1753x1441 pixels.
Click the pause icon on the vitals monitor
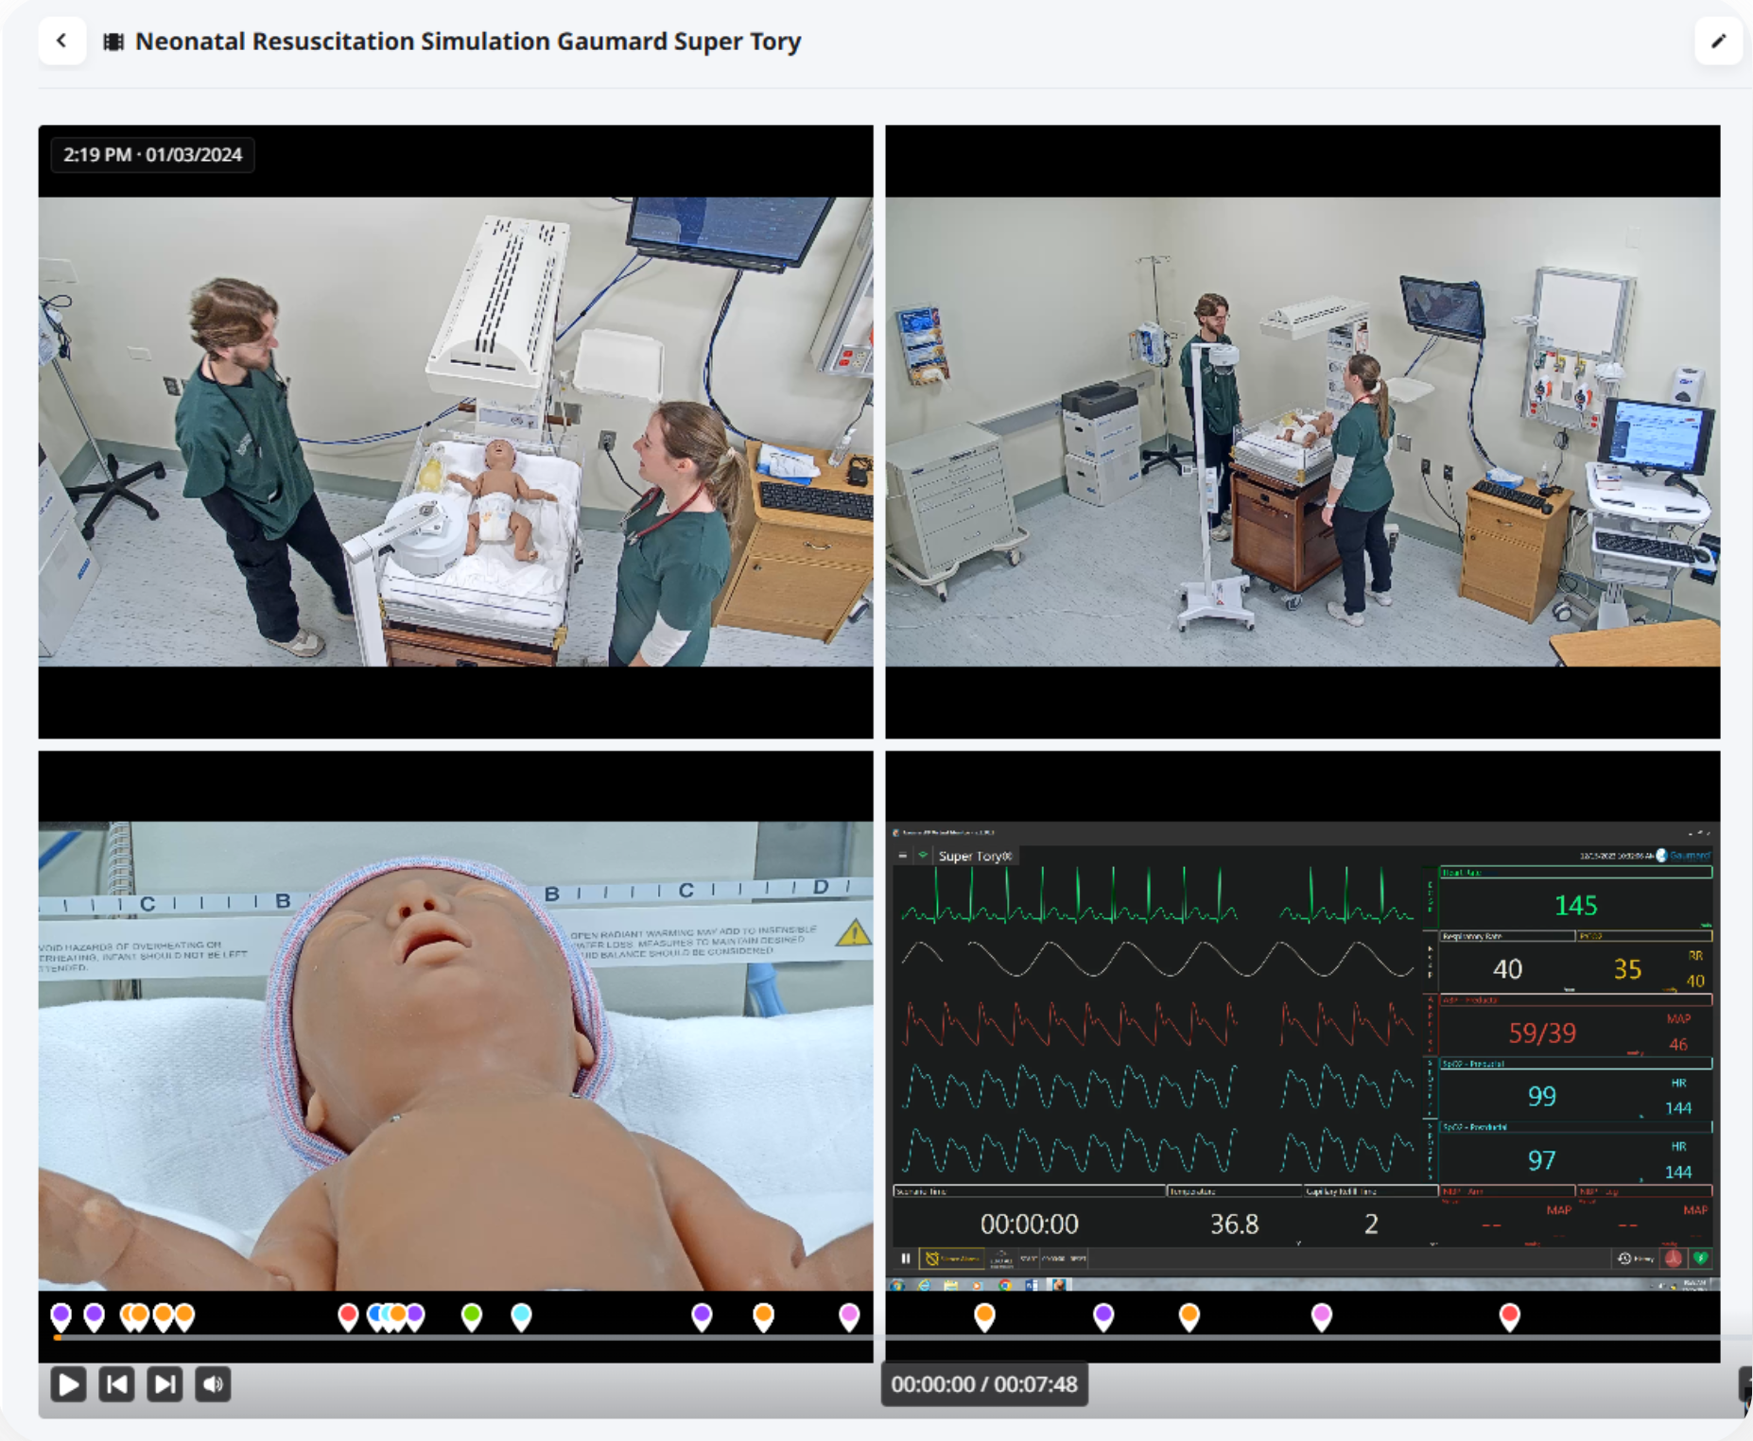(x=906, y=1258)
